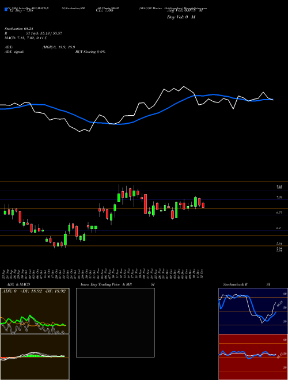Click the 'ADX & MACD' panel title
Image resolution: width=288 pixels, height=380 pixels.
click(18, 284)
